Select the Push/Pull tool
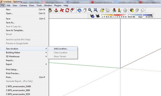This screenshot has height=96, width=161. (x=56, y=10)
